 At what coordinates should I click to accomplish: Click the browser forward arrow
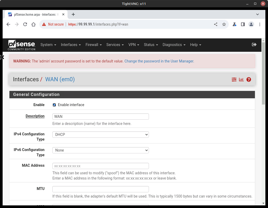point(17,24)
